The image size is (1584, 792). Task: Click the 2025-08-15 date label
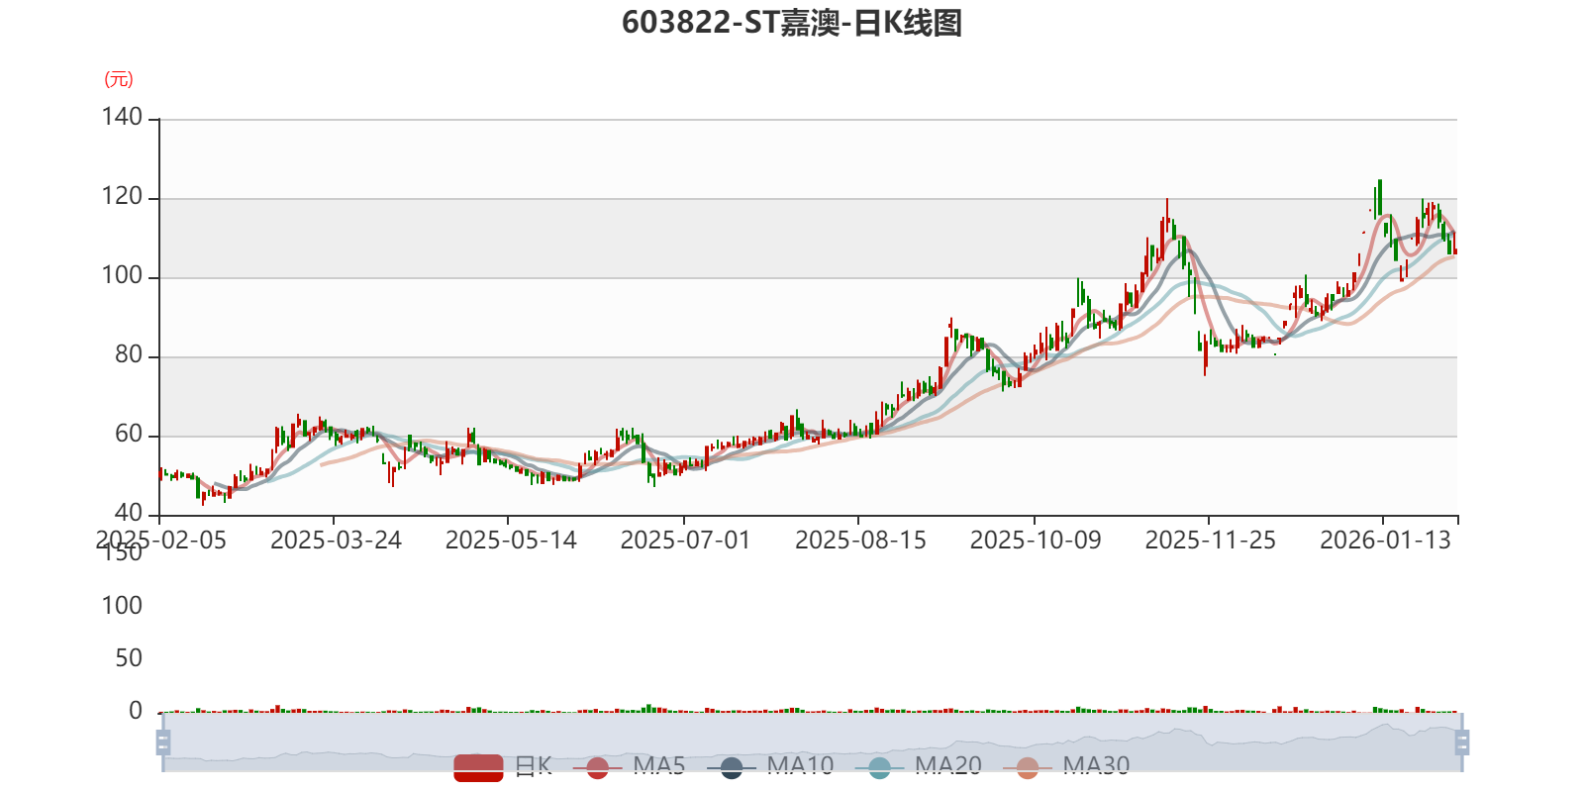click(860, 541)
